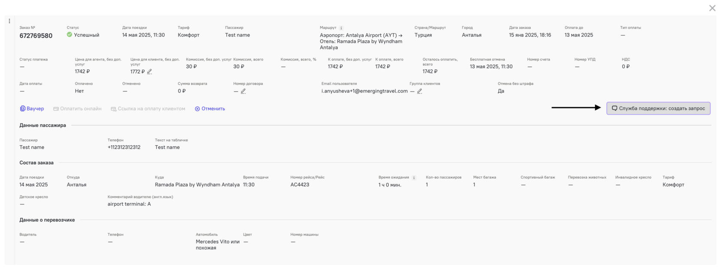Click the user email i.anyusheva+1@emergingtravel.com
The width and height of the screenshot is (721, 270).
[x=364, y=91]
